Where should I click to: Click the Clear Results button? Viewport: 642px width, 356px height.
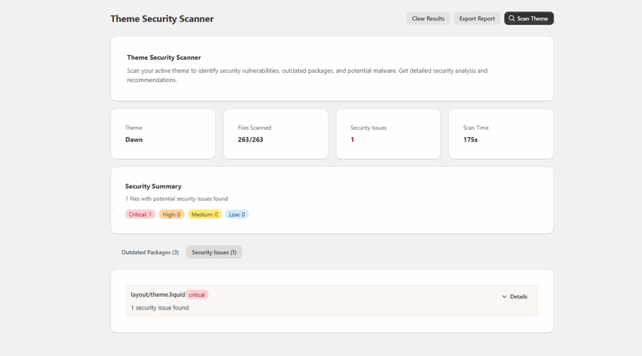pos(428,18)
